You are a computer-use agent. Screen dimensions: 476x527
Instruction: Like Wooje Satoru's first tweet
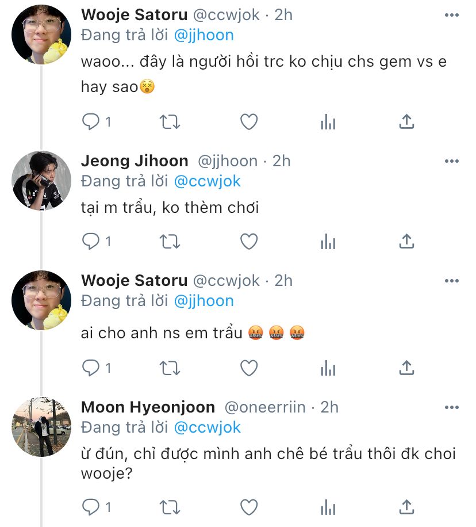click(248, 122)
